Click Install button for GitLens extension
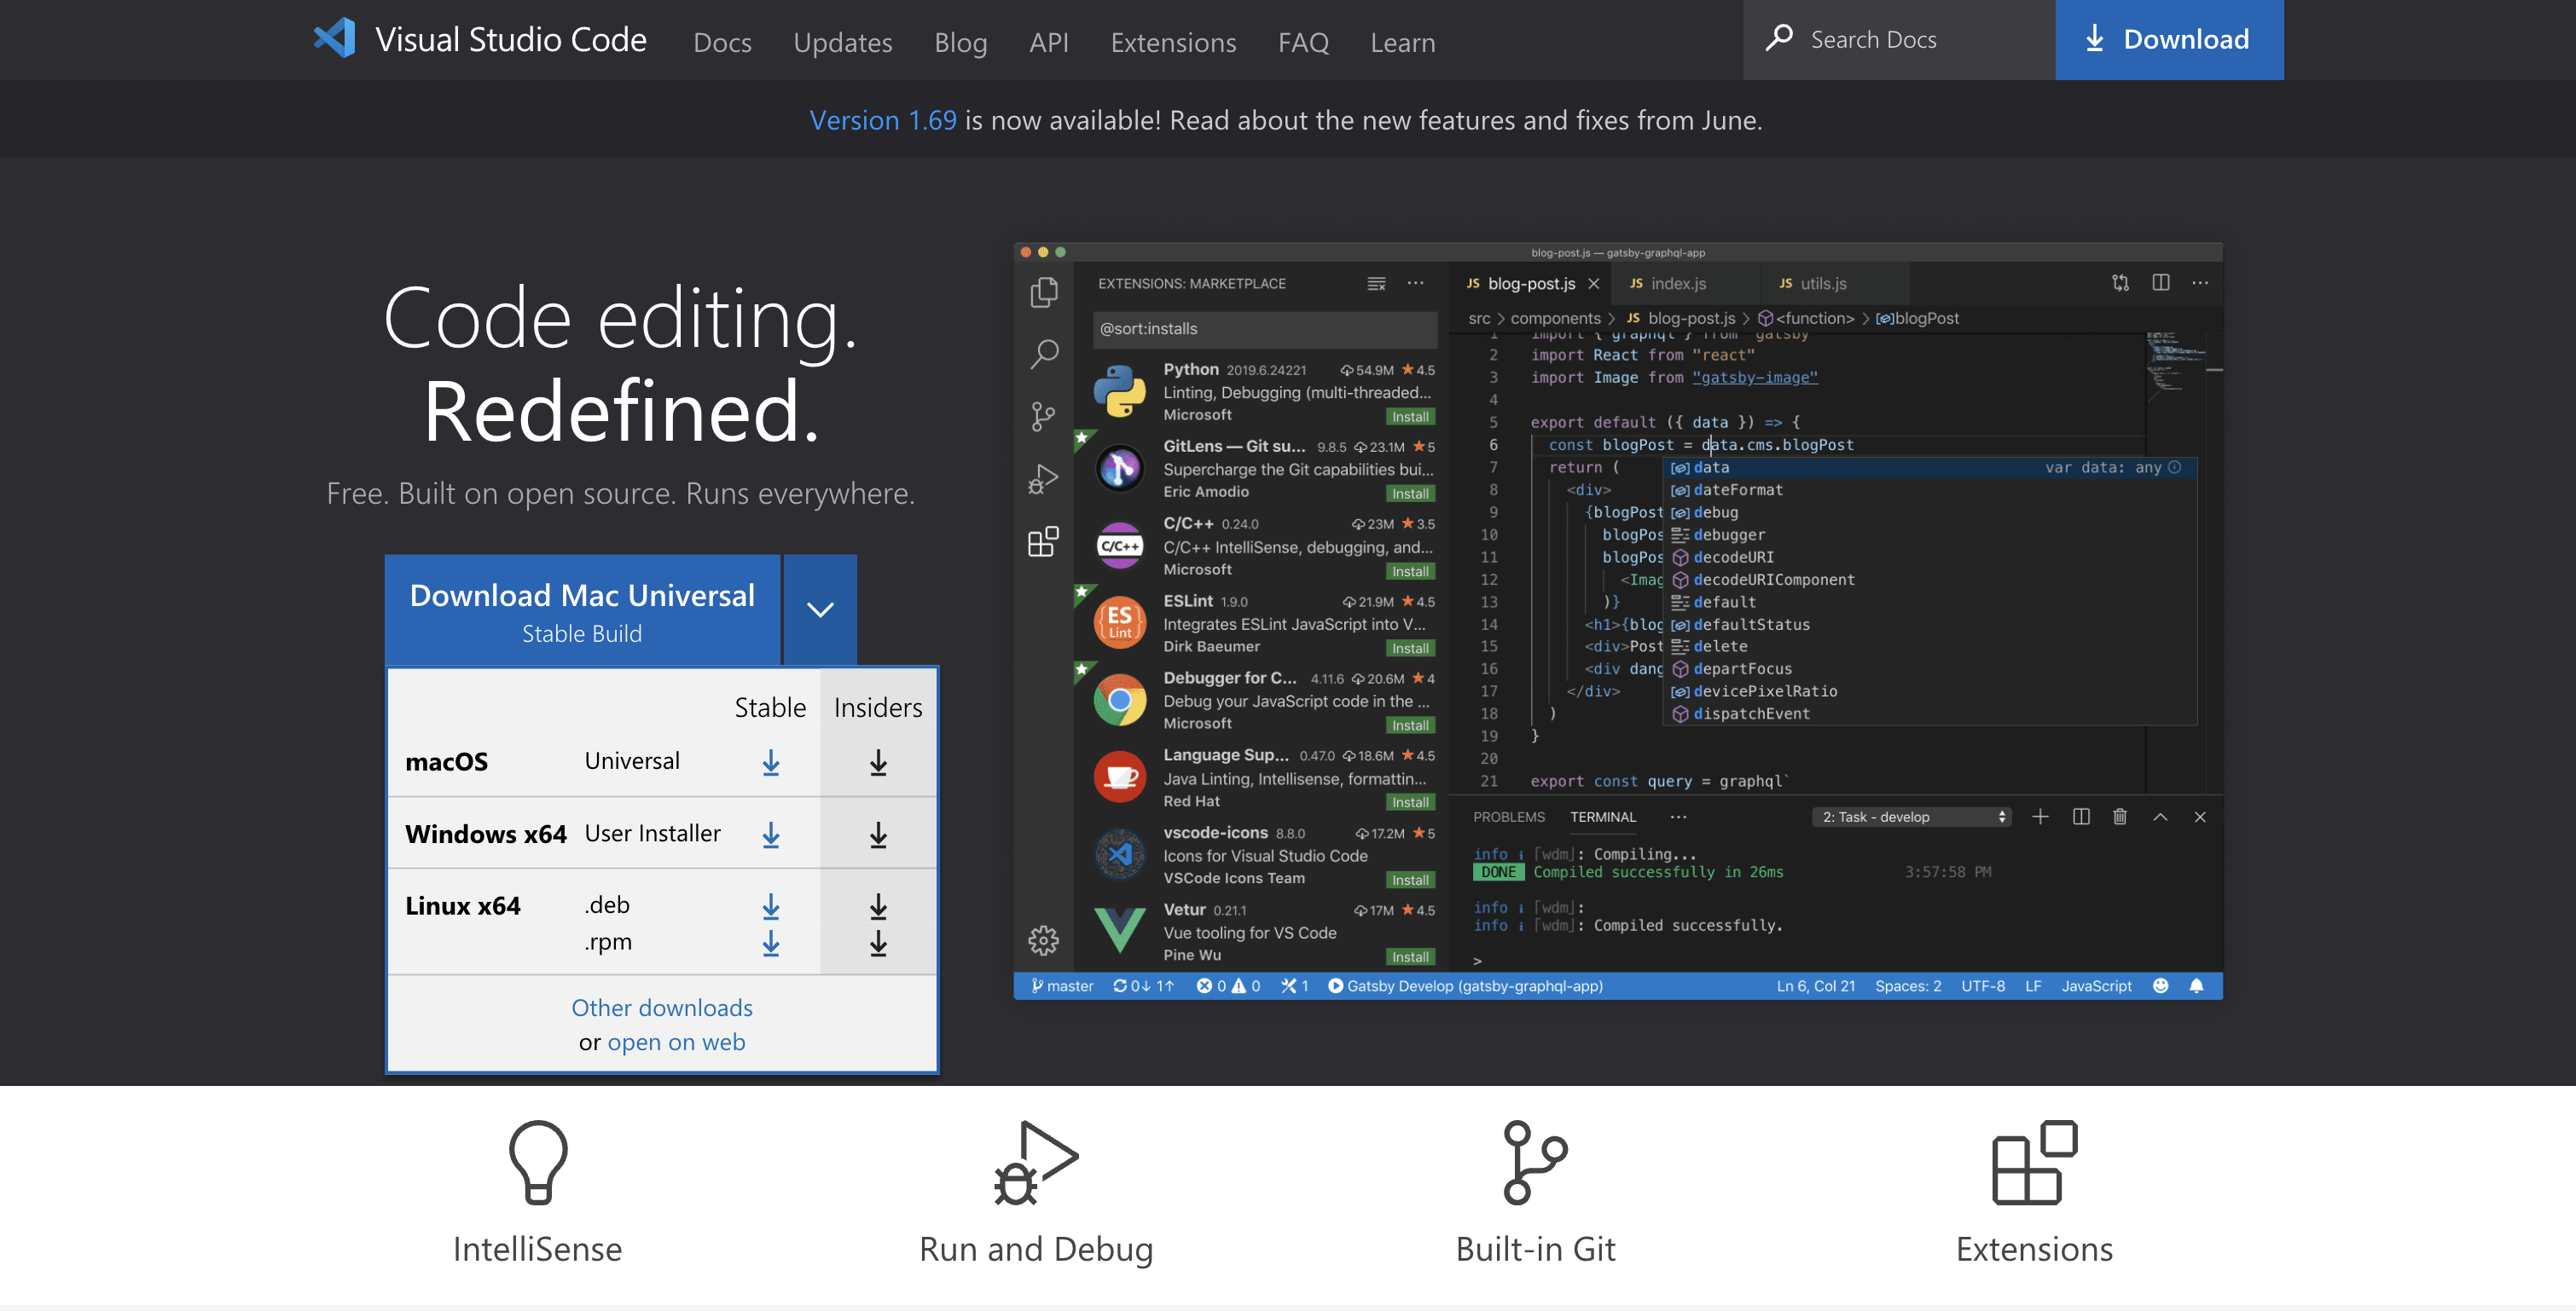 [1410, 494]
